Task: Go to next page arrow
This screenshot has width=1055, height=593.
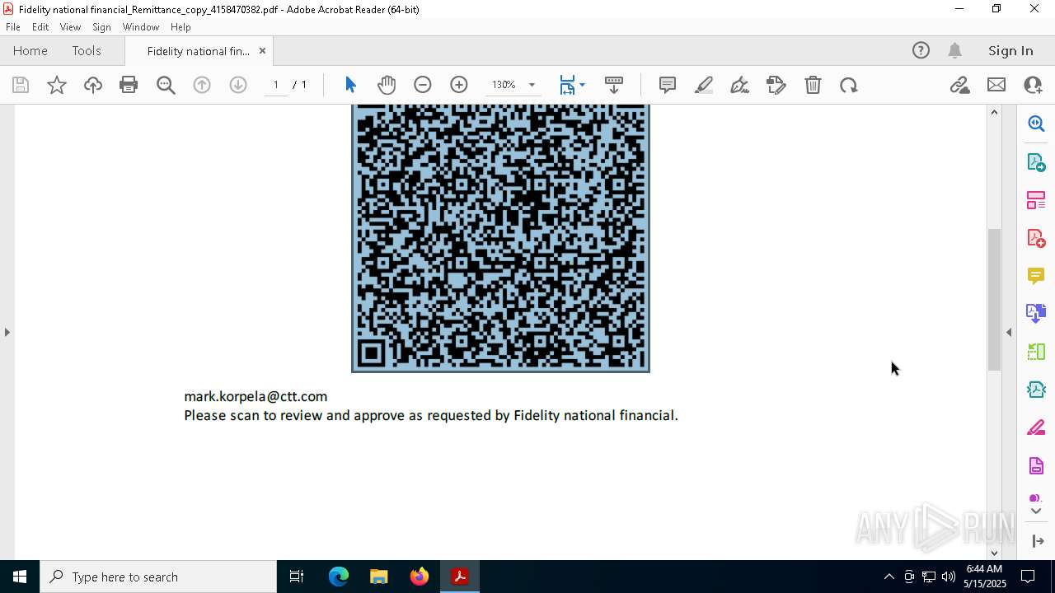Action: (x=238, y=85)
